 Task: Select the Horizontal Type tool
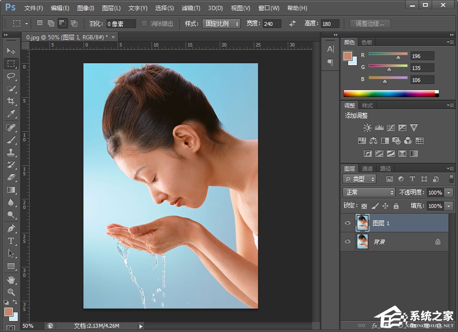point(11,241)
